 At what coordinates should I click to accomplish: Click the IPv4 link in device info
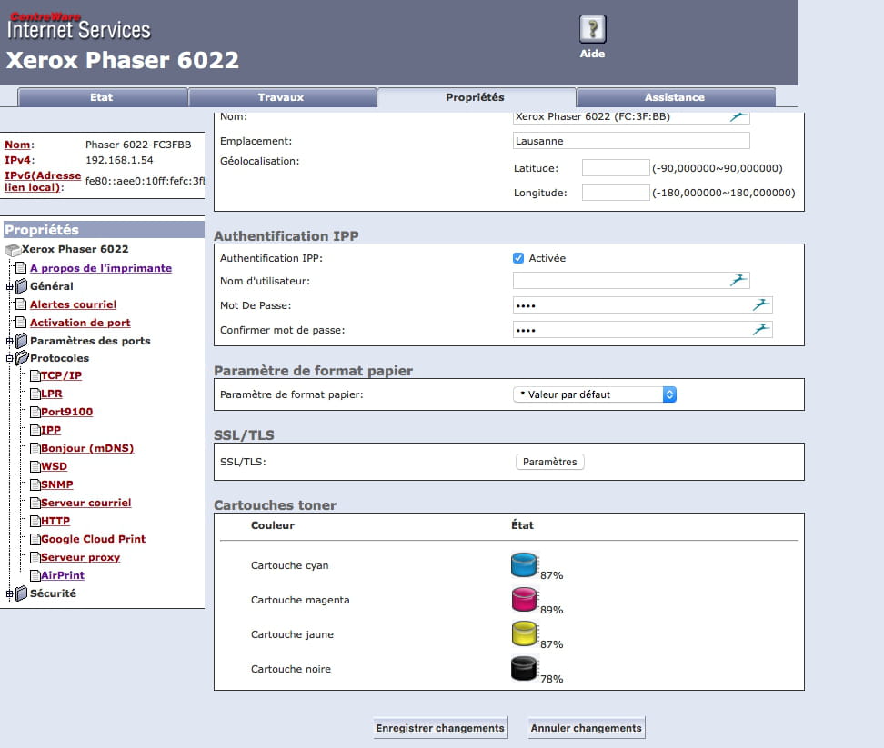18,160
